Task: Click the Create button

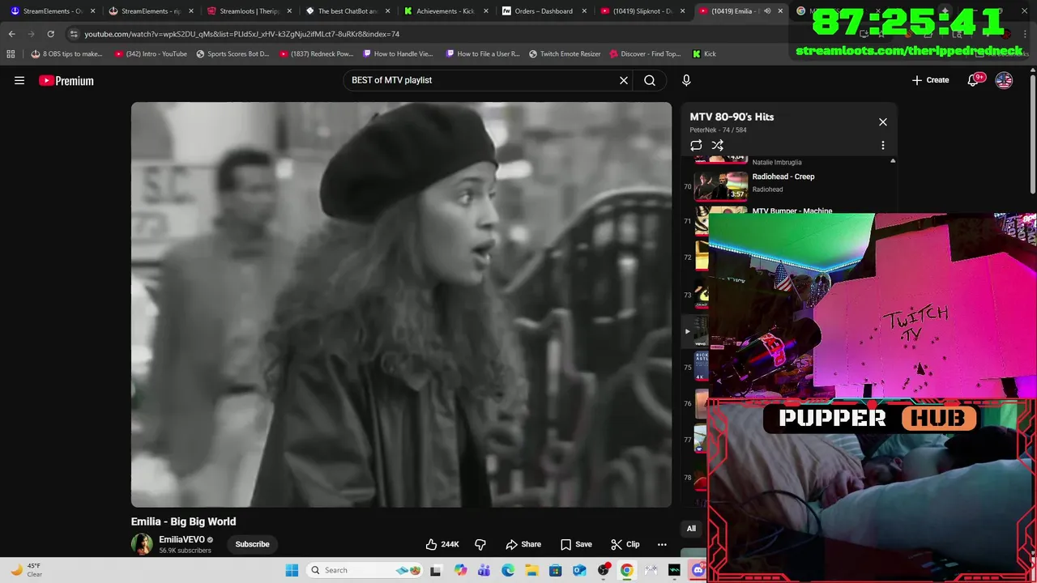Action: click(930, 80)
